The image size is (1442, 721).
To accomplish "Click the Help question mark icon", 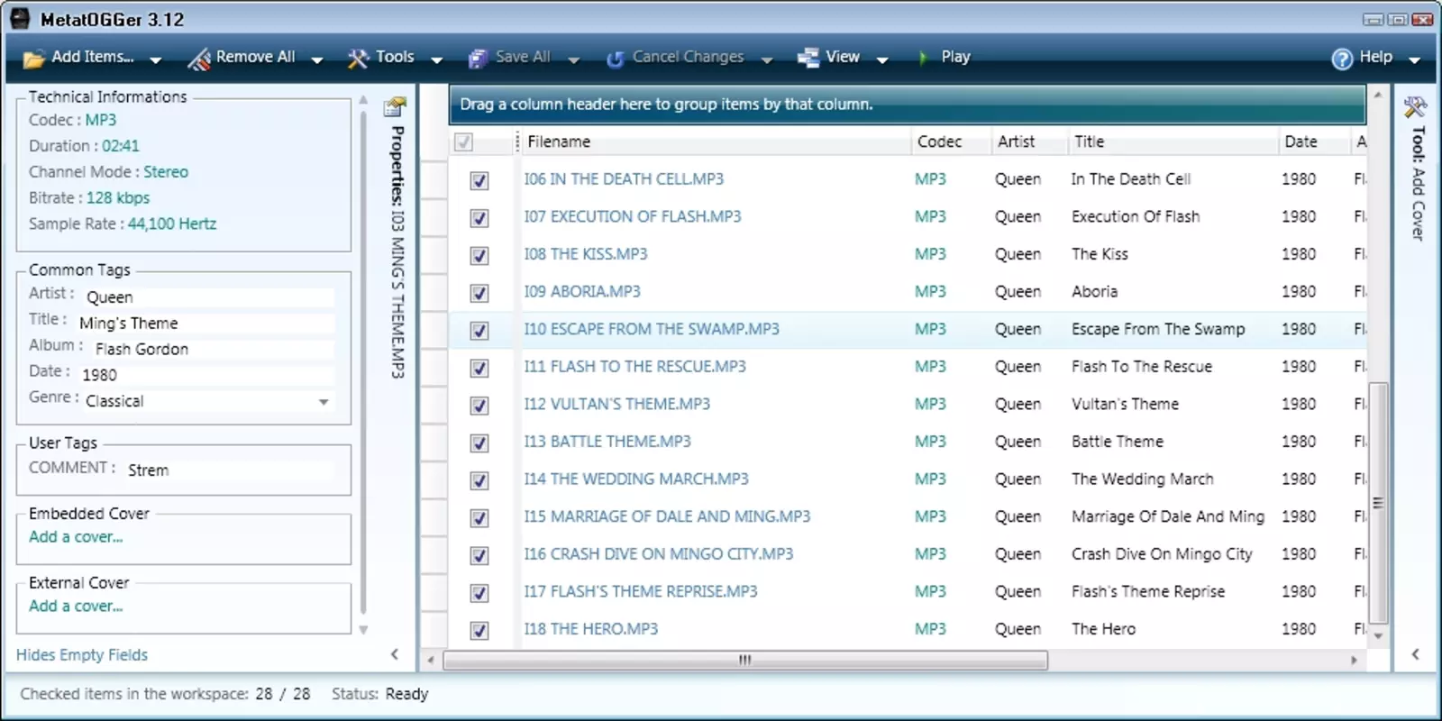I will pos(1342,59).
